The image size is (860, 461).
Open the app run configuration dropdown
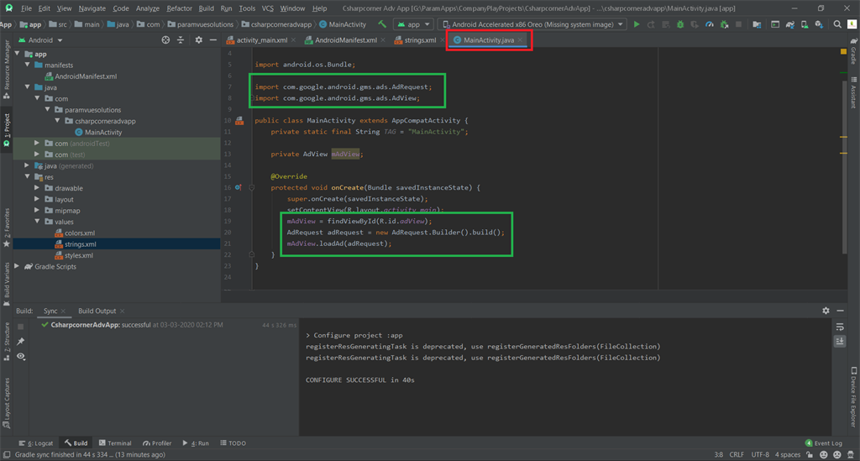point(413,24)
